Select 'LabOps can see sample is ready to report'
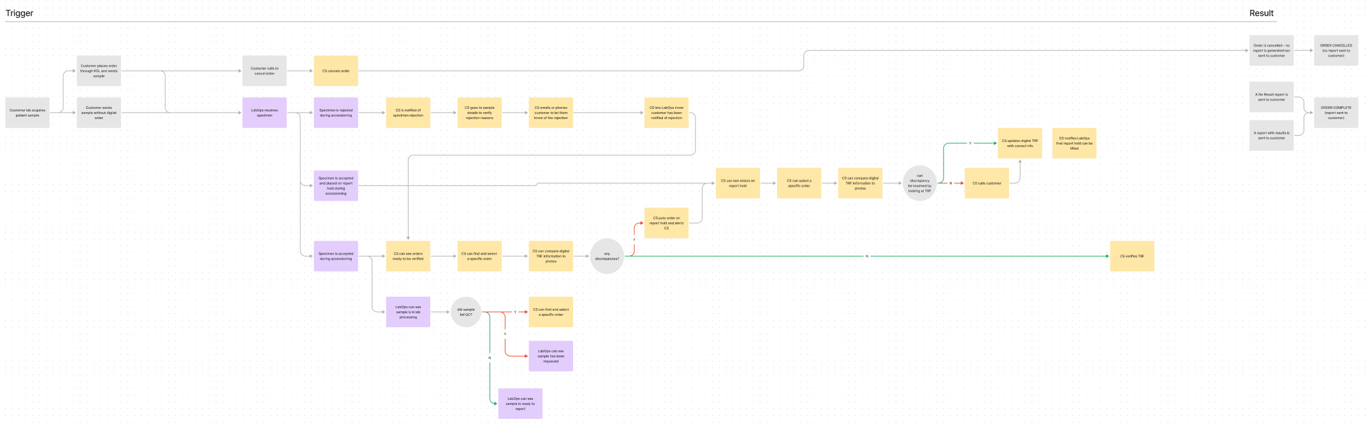 [x=520, y=404]
